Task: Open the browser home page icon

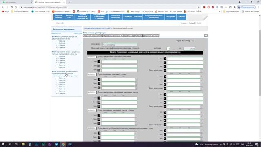Action: click(16, 7)
